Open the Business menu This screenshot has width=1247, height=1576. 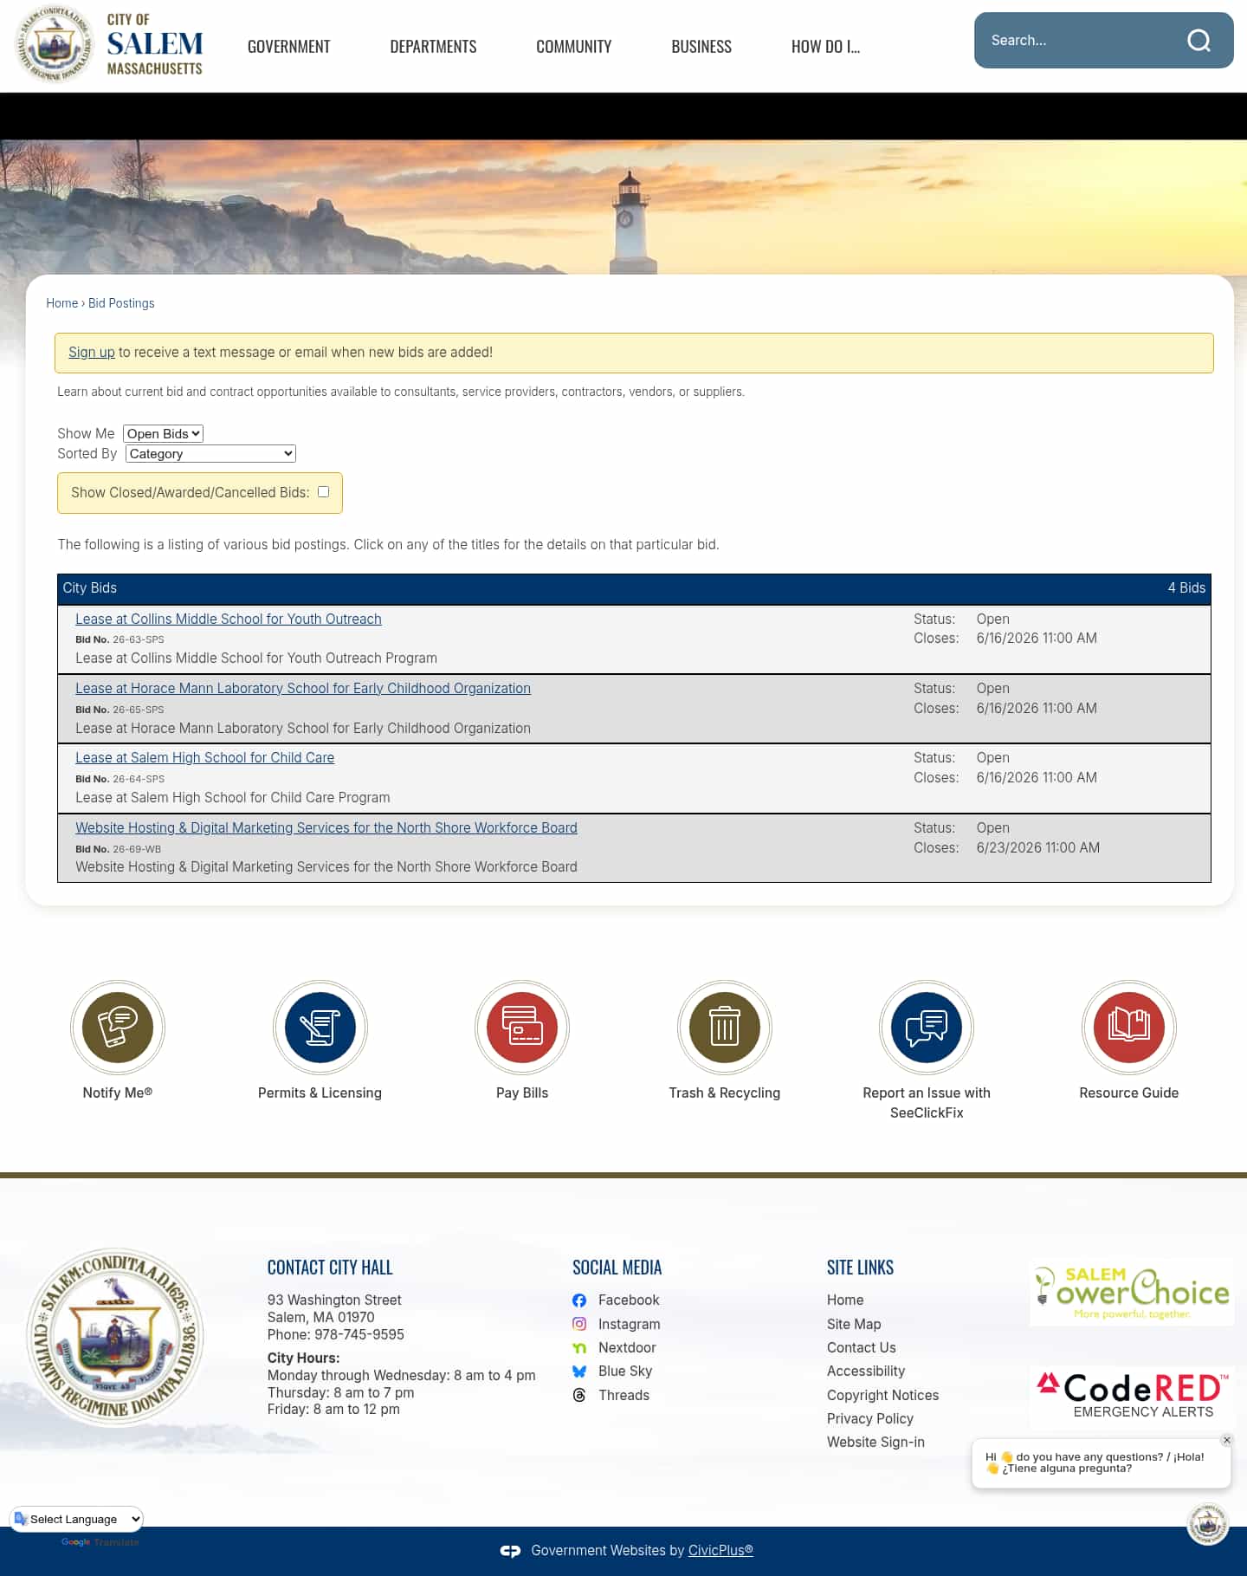point(701,47)
